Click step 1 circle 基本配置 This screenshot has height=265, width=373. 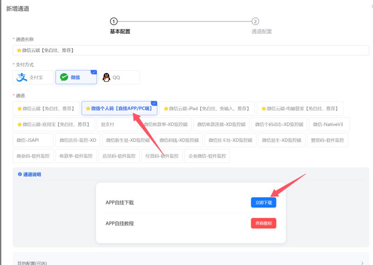(114, 21)
